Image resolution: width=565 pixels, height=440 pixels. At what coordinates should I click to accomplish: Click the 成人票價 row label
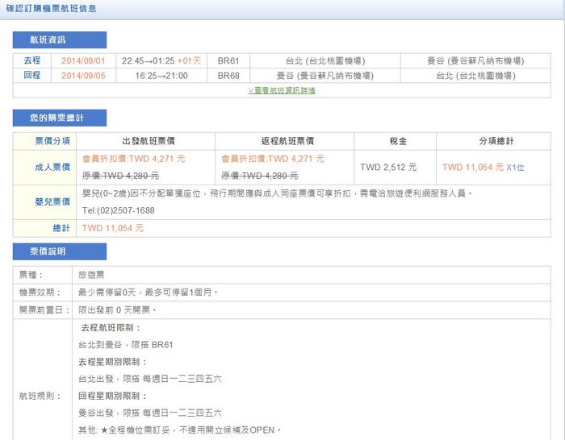47,167
